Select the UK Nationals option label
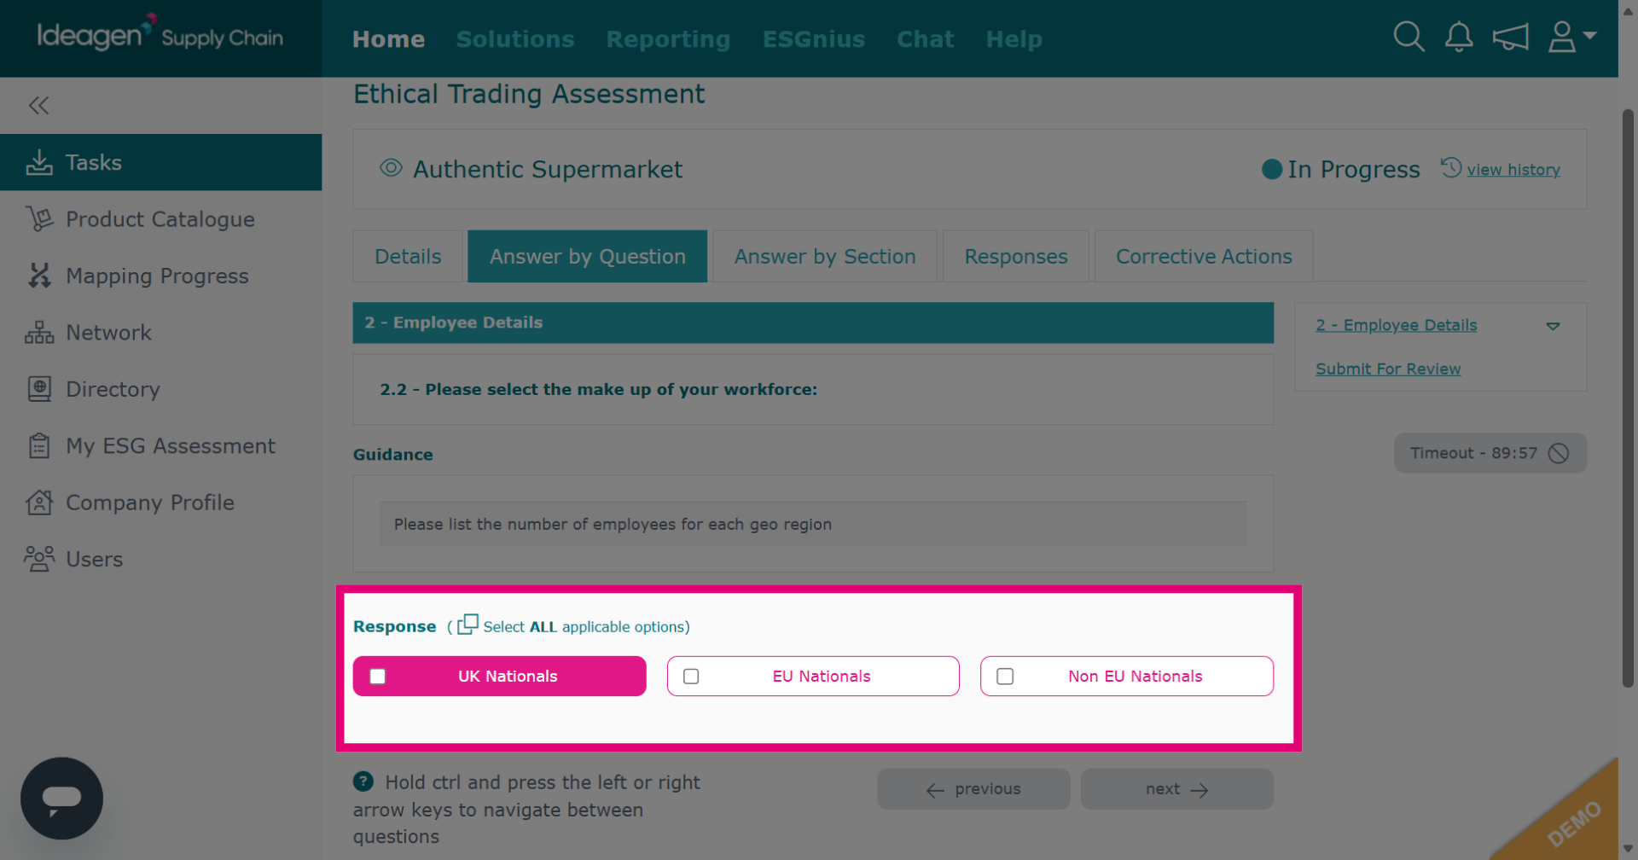 click(508, 677)
